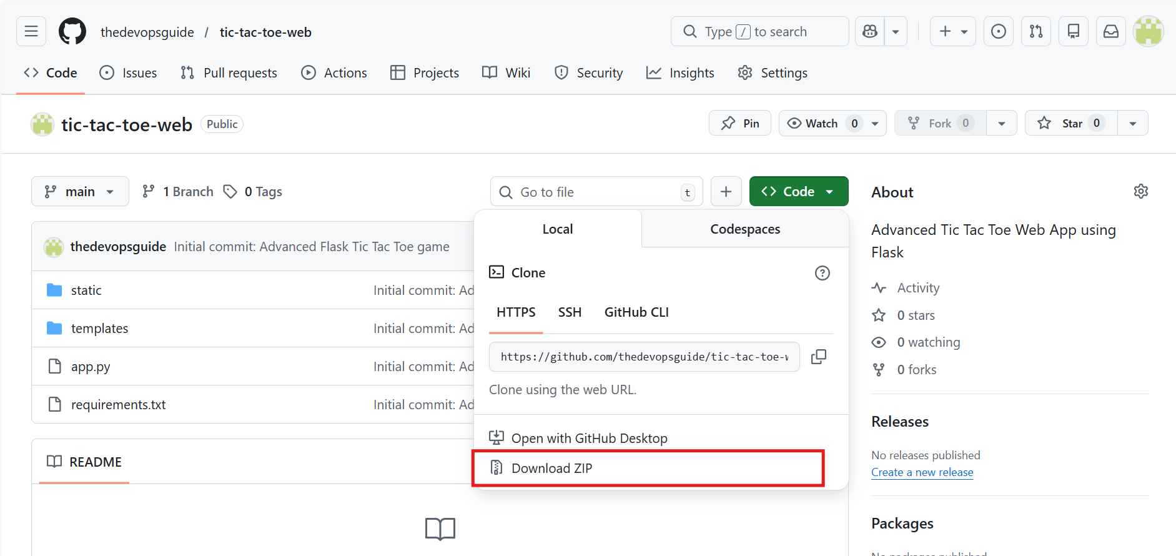Expand the Star lists dropdown arrow
The width and height of the screenshot is (1176, 556).
point(1133,123)
